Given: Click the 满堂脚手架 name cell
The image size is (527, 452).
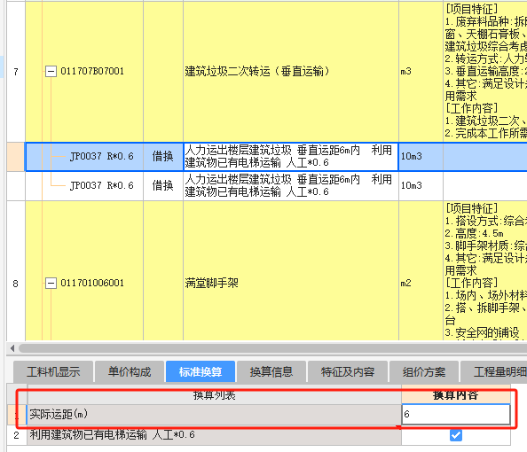Looking at the screenshot, I should [x=291, y=270].
